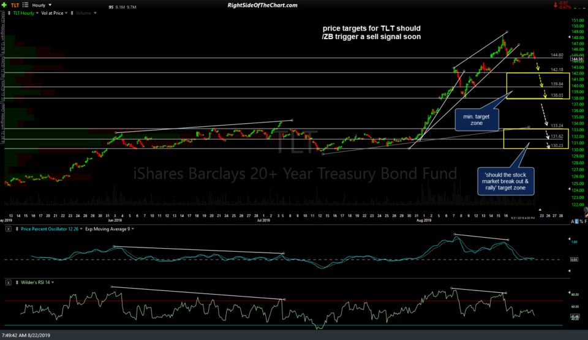This screenshot has height=340, width=588.
Task: Click the 138.03 price level label
Action: [x=557, y=95]
